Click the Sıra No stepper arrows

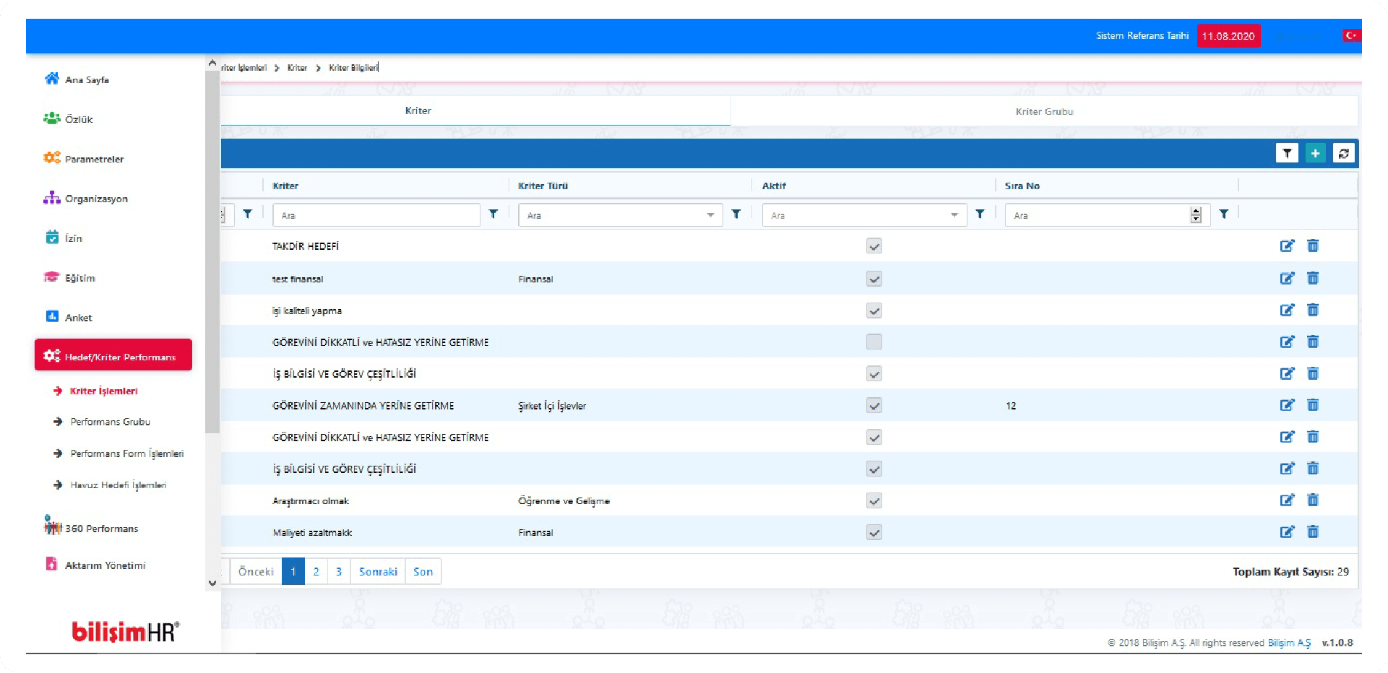(x=1196, y=215)
